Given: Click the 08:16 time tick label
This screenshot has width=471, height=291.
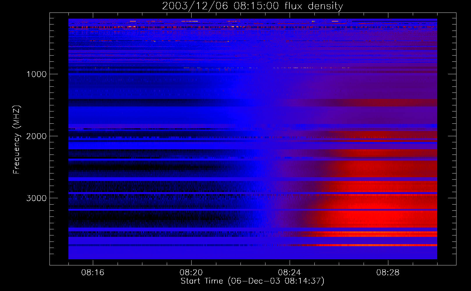Looking at the screenshot, I should point(93,273).
